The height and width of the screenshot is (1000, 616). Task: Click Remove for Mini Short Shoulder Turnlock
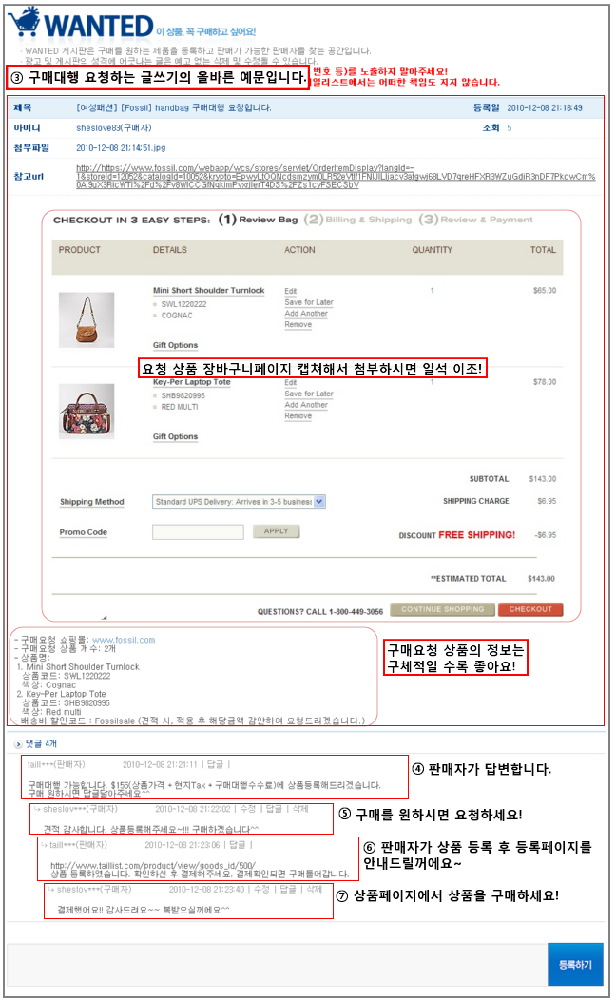[298, 324]
